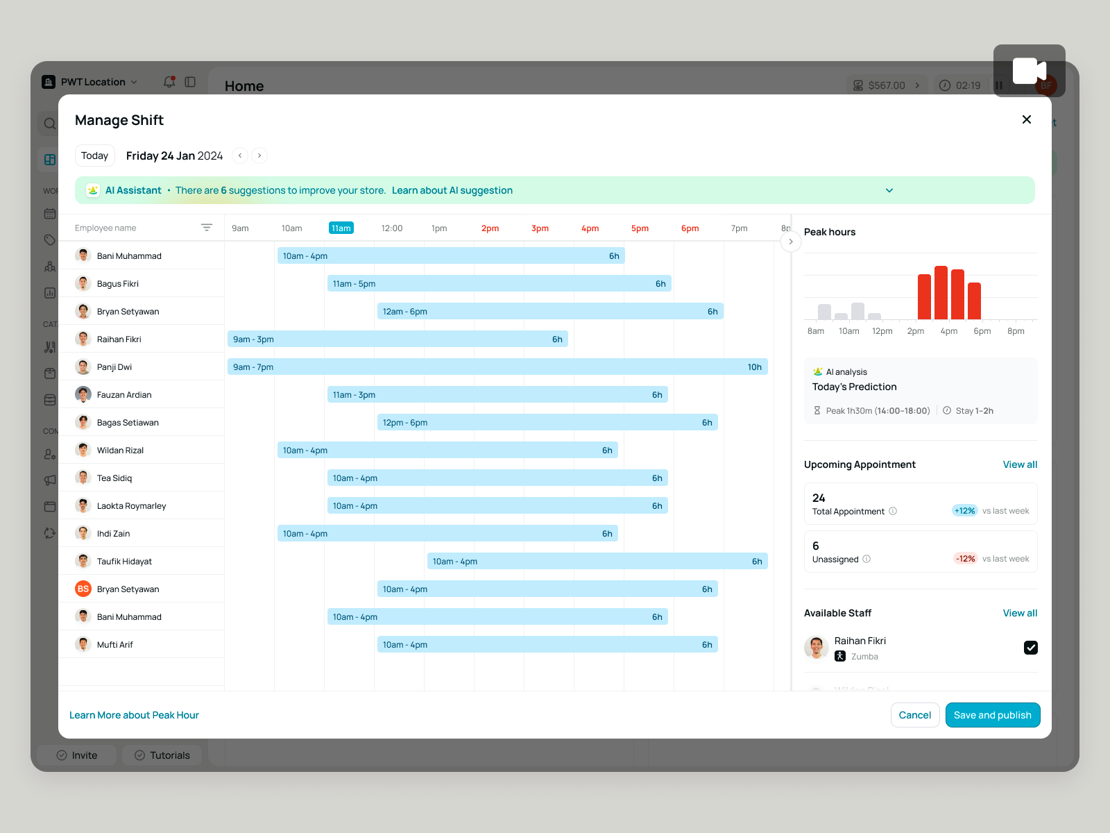Select Bagus Fikri's 11am - 5pm shift bar

499,283
